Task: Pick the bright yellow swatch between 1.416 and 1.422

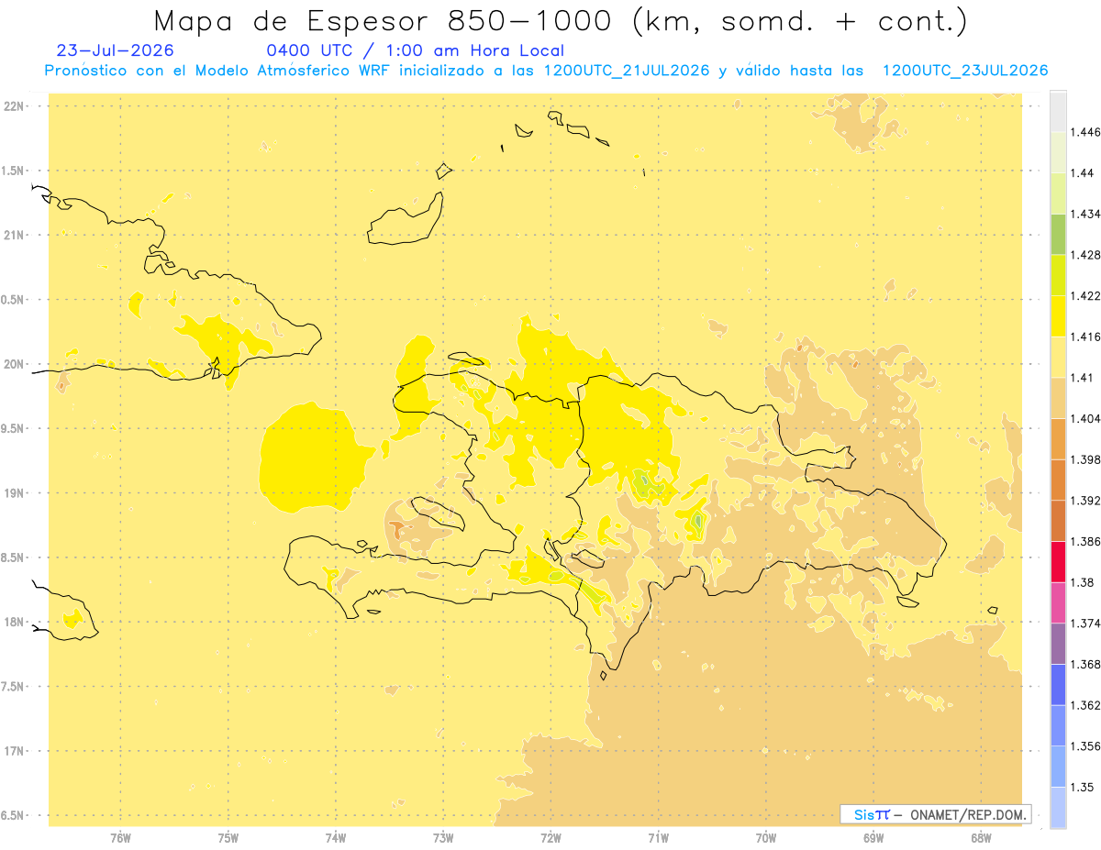Action: pos(1058,315)
